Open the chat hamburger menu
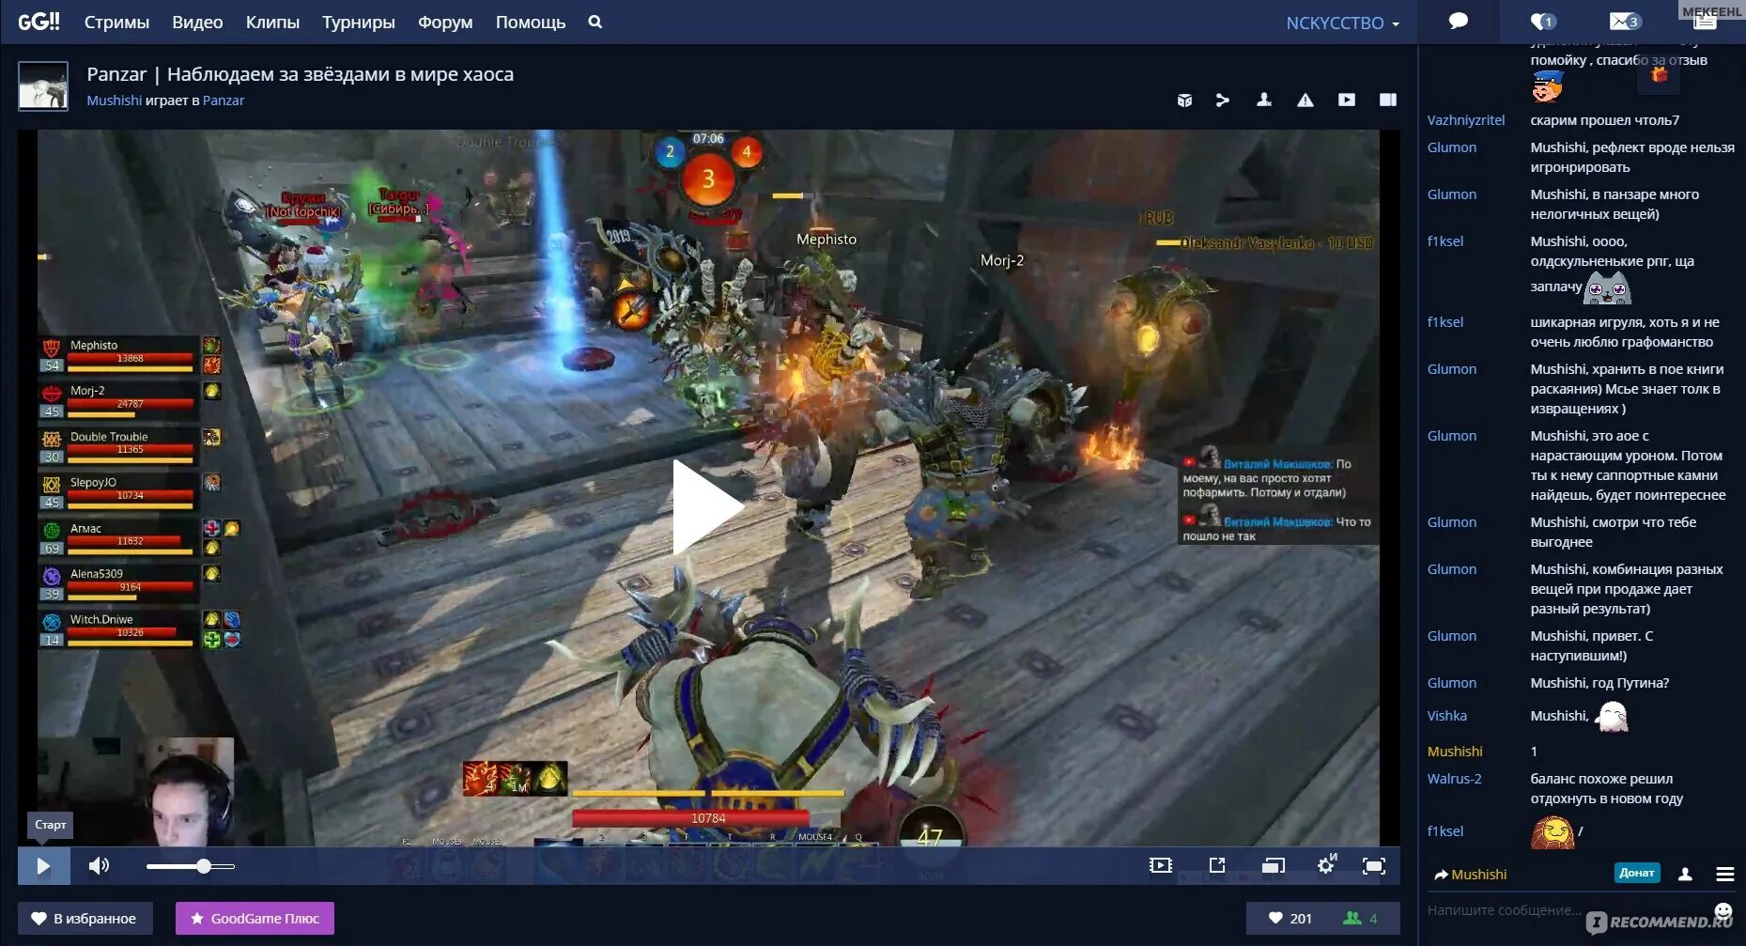Image resolution: width=1746 pixels, height=946 pixels. coord(1725,874)
